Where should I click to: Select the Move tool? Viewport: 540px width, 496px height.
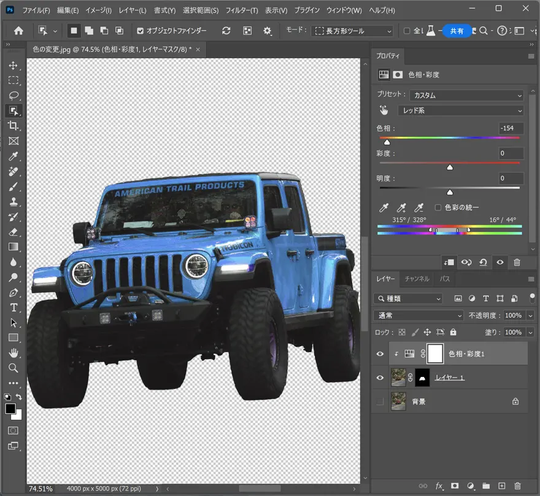tap(13, 66)
